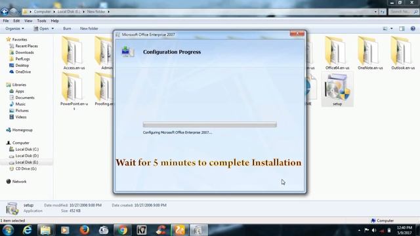The image size is (420, 236).
Task: Open the Explorer help icon
Action: (413, 28)
